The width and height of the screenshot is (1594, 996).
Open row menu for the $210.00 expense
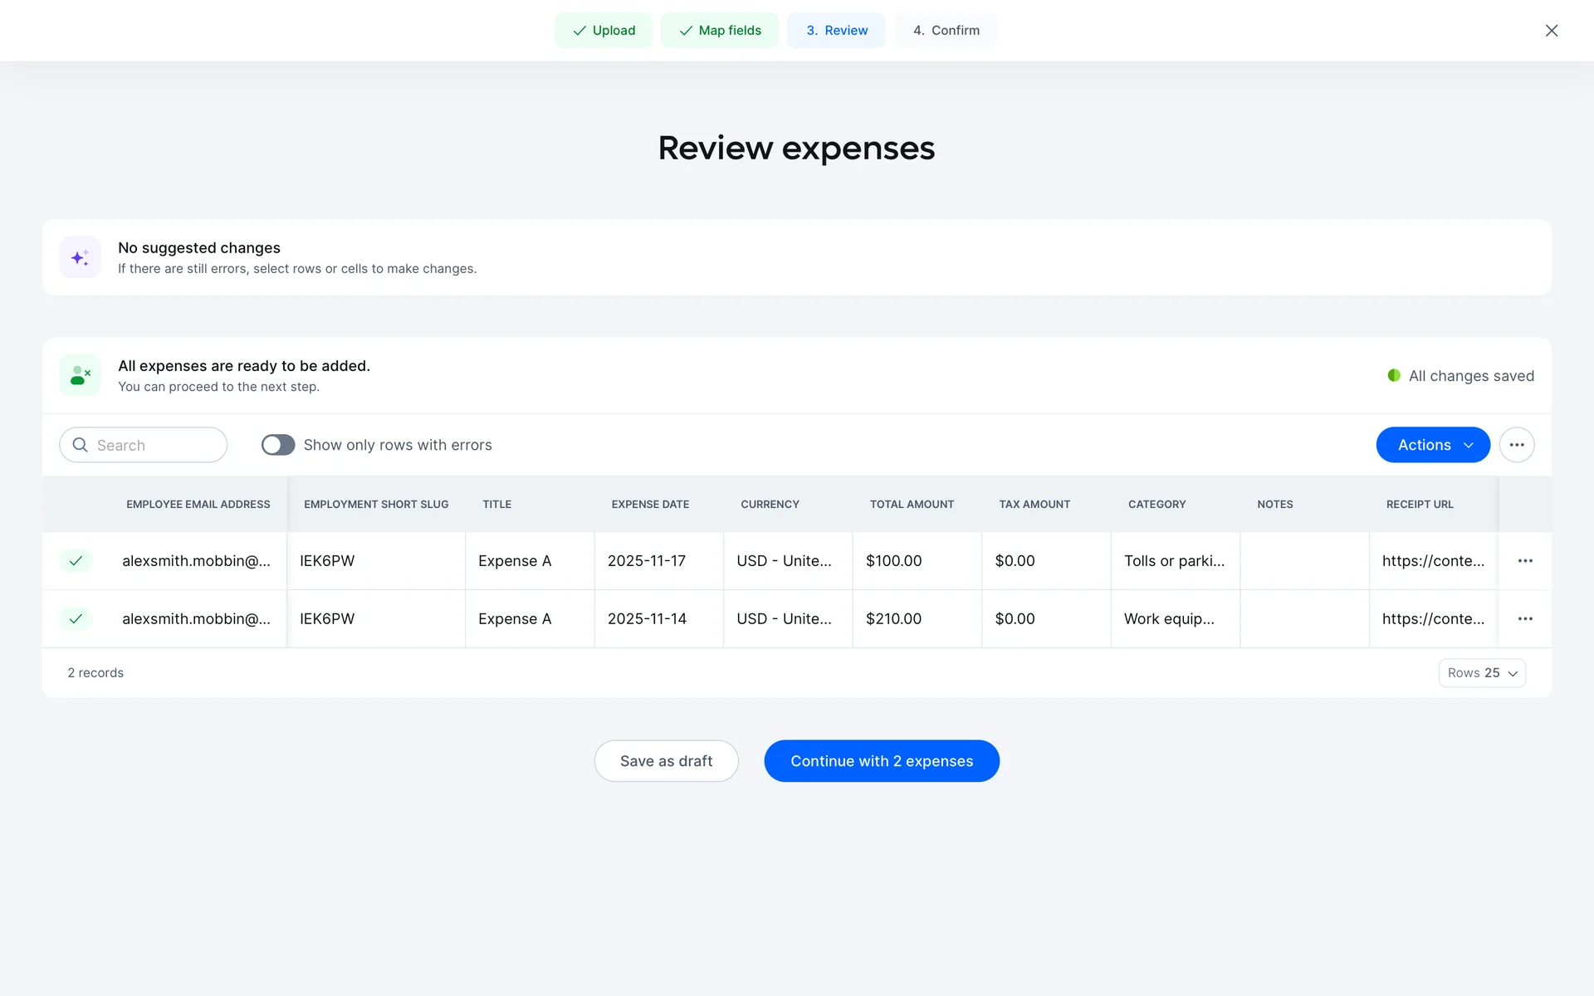(1524, 619)
